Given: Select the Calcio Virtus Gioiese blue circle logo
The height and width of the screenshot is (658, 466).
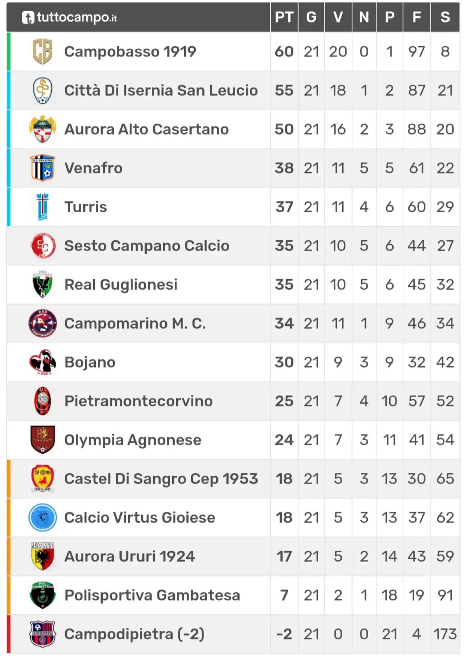Looking at the screenshot, I should tap(43, 517).
